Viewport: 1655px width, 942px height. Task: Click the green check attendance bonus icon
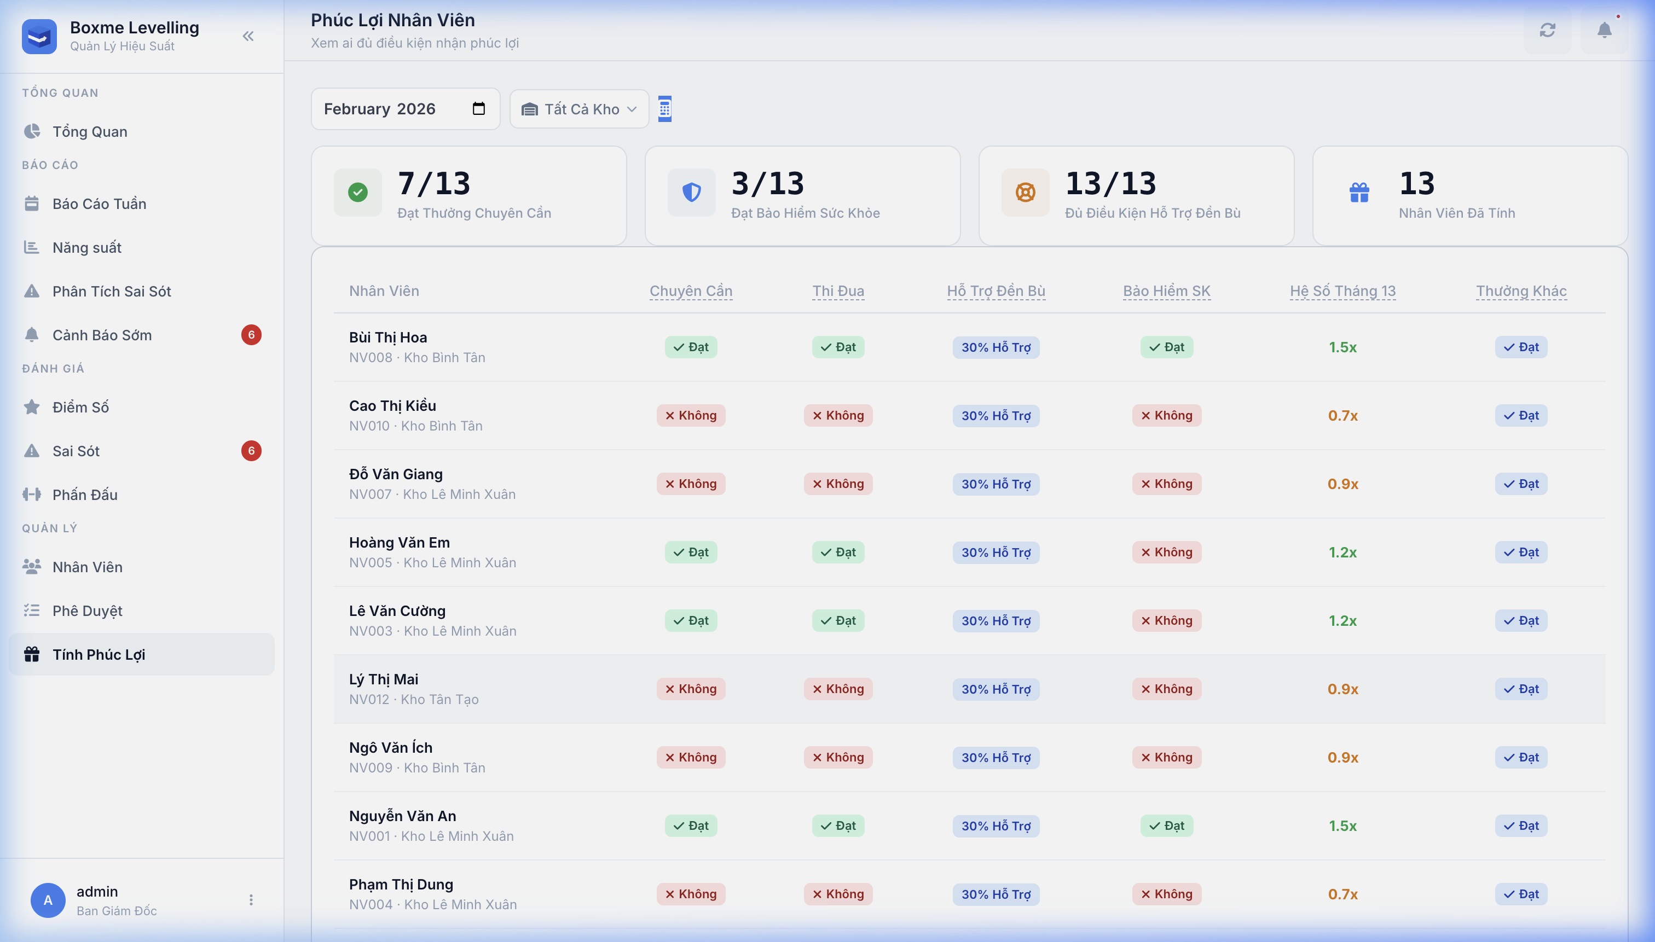click(x=358, y=192)
